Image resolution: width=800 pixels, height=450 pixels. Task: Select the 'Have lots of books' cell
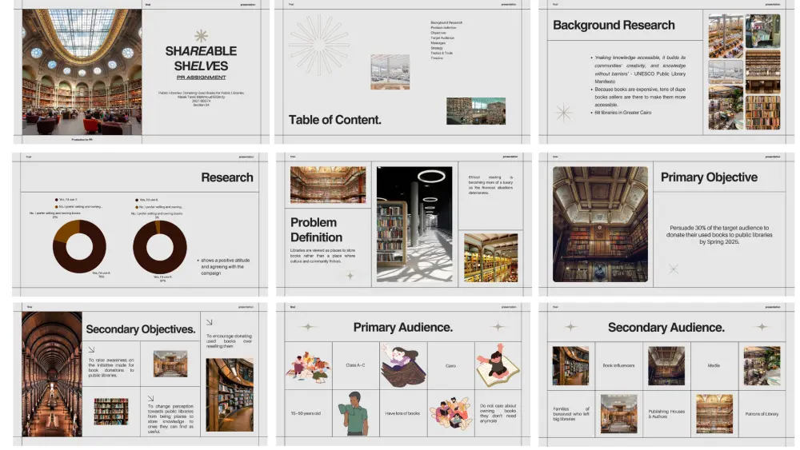(403, 413)
